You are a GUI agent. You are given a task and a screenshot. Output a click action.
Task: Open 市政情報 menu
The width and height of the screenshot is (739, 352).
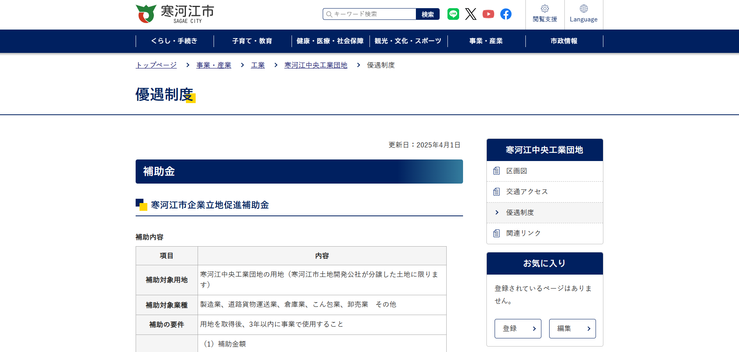click(564, 41)
